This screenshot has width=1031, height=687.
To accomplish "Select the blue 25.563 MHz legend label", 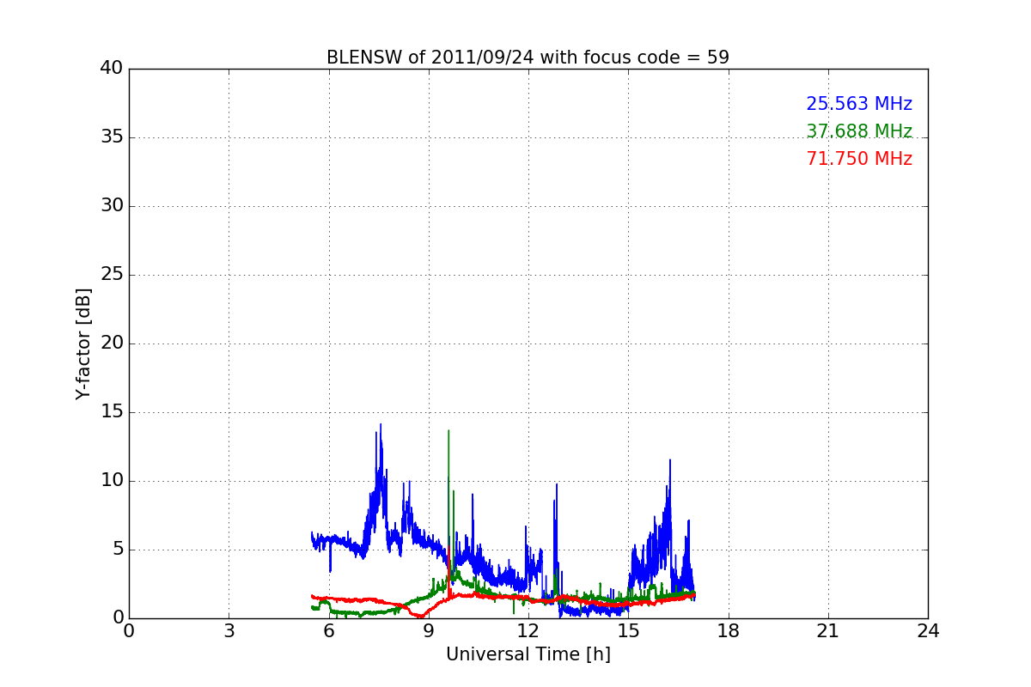I will (859, 104).
